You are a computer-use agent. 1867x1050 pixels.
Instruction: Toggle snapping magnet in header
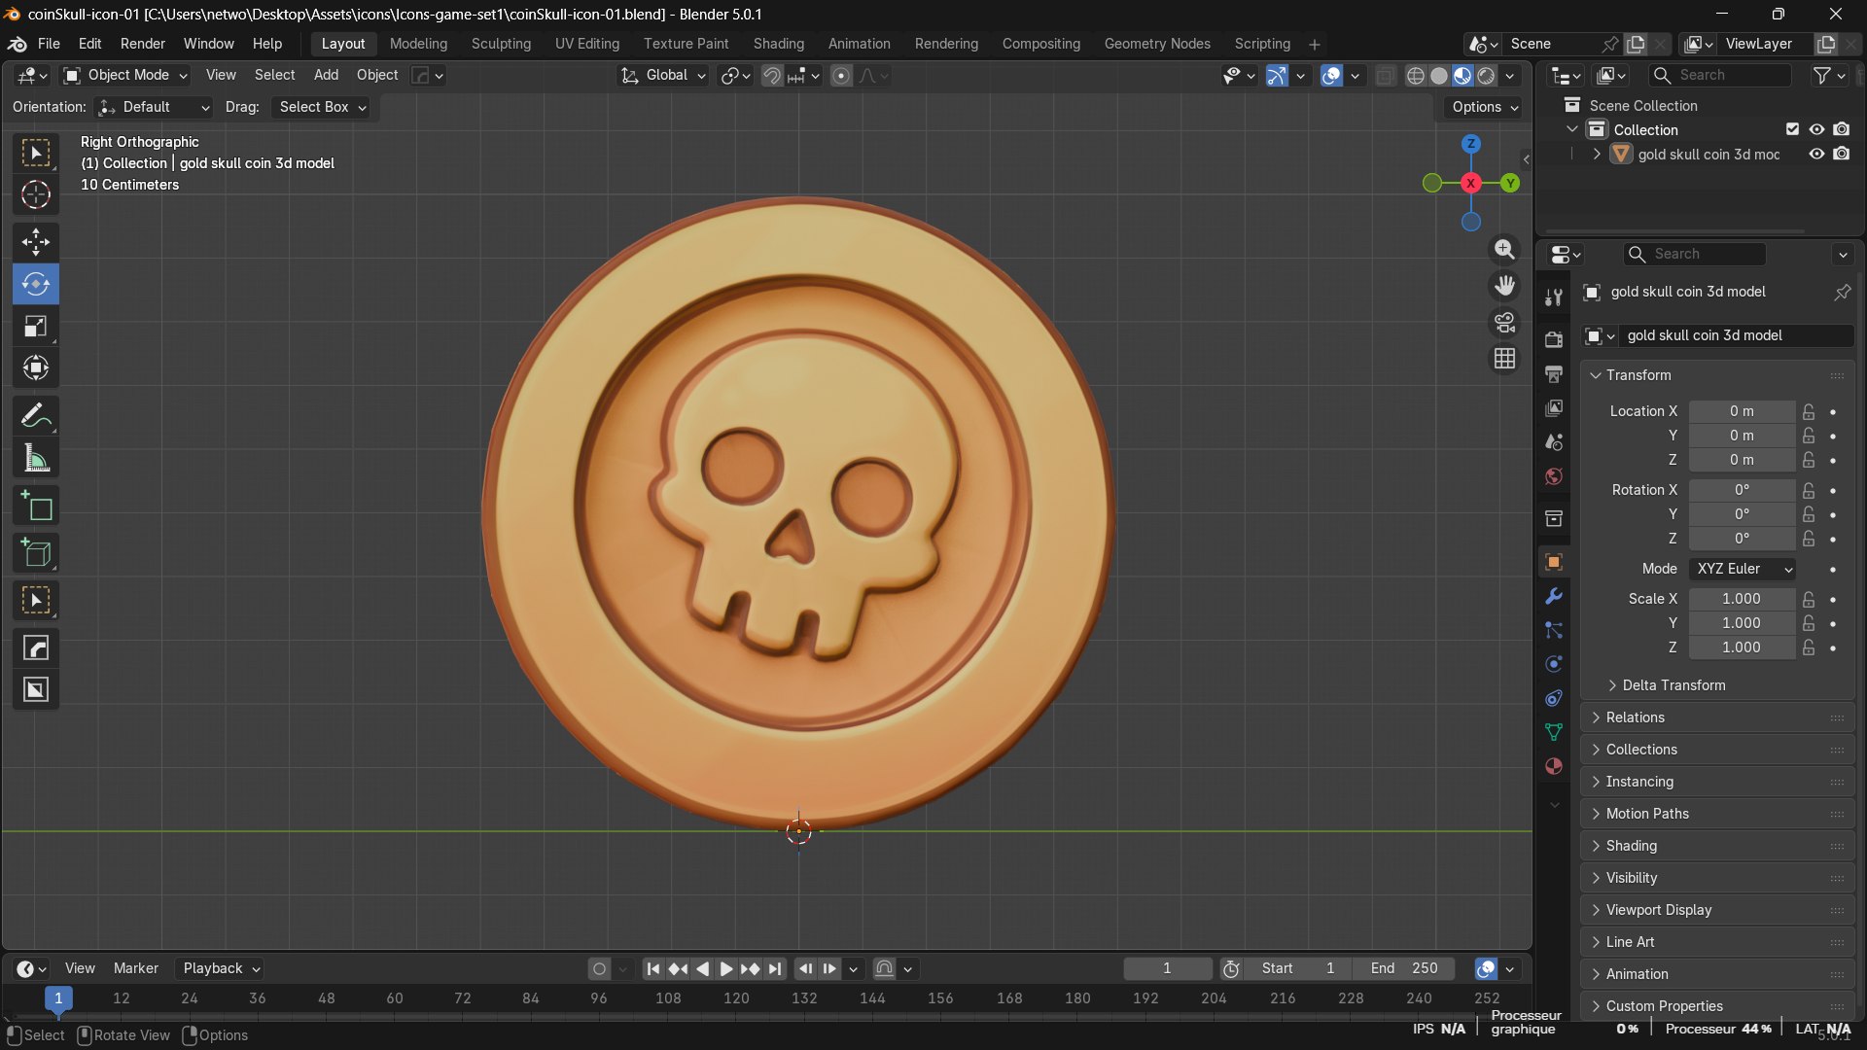[771, 75]
